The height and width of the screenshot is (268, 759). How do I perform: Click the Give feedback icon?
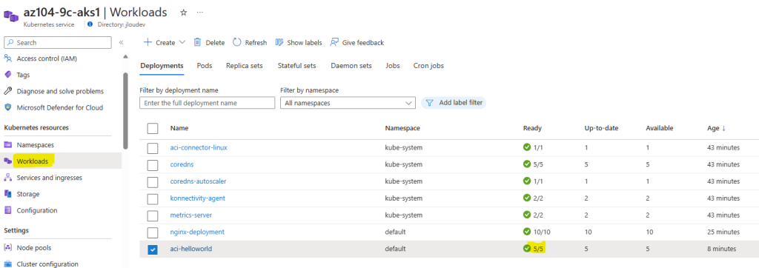(x=334, y=42)
